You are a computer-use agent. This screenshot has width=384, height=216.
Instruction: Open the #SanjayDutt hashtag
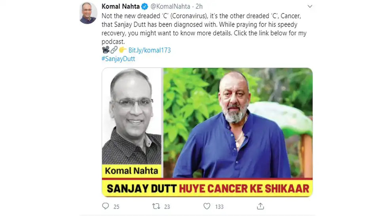click(x=118, y=59)
